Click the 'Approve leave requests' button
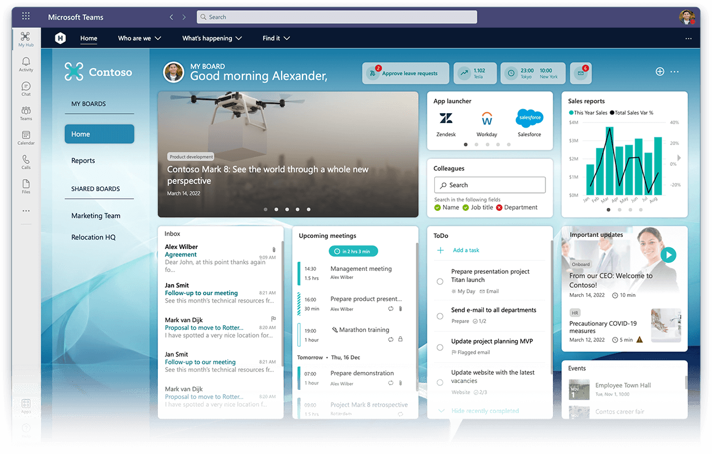The width and height of the screenshot is (712, 454). pyautogui.click(x=405, y=73)
